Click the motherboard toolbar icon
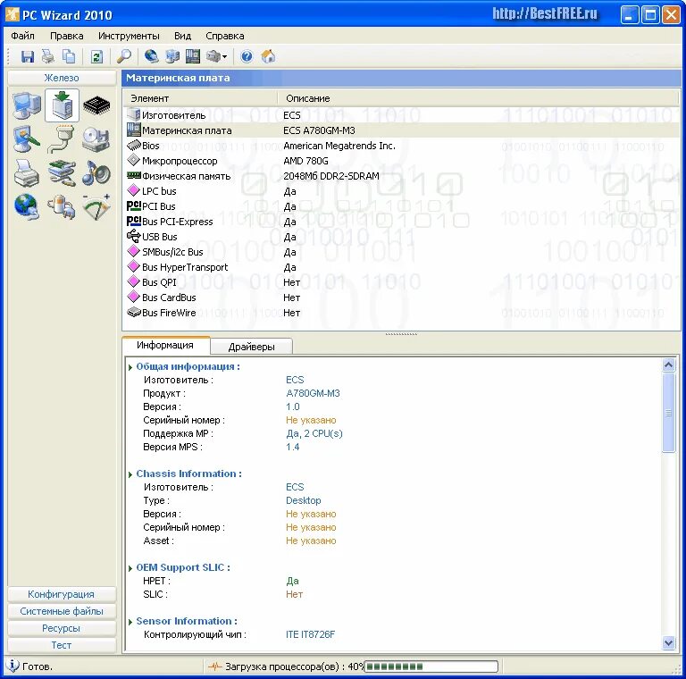This screenshot has height=679, width=686. [193, 56]
